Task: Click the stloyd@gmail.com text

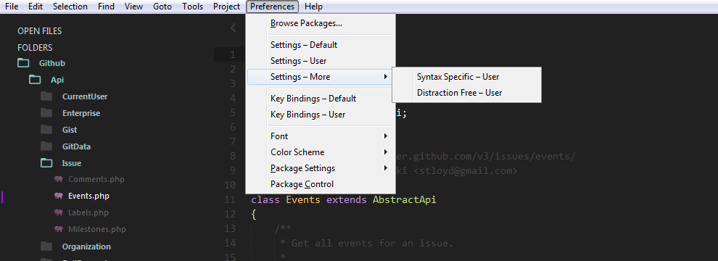Action: click(465, 171)
